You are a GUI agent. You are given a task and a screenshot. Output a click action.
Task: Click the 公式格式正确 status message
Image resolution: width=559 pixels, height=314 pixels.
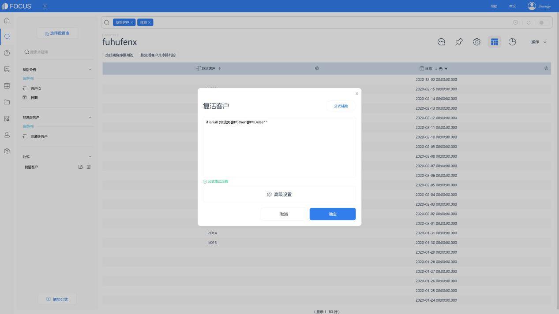[x=216, y=181]
